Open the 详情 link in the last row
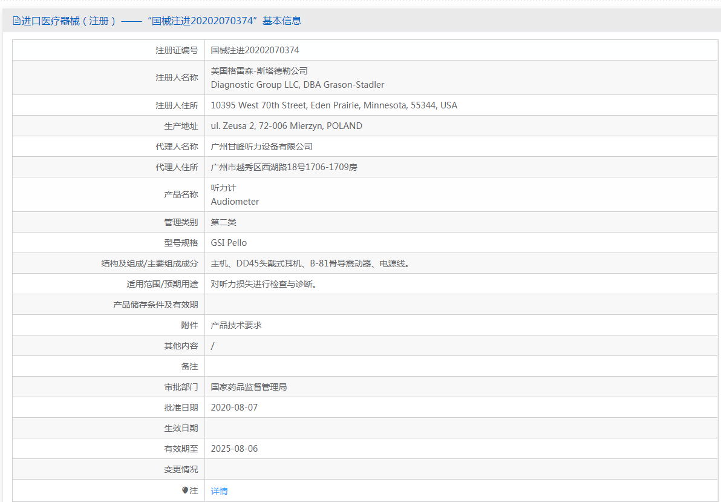 [x=220, y=491]
